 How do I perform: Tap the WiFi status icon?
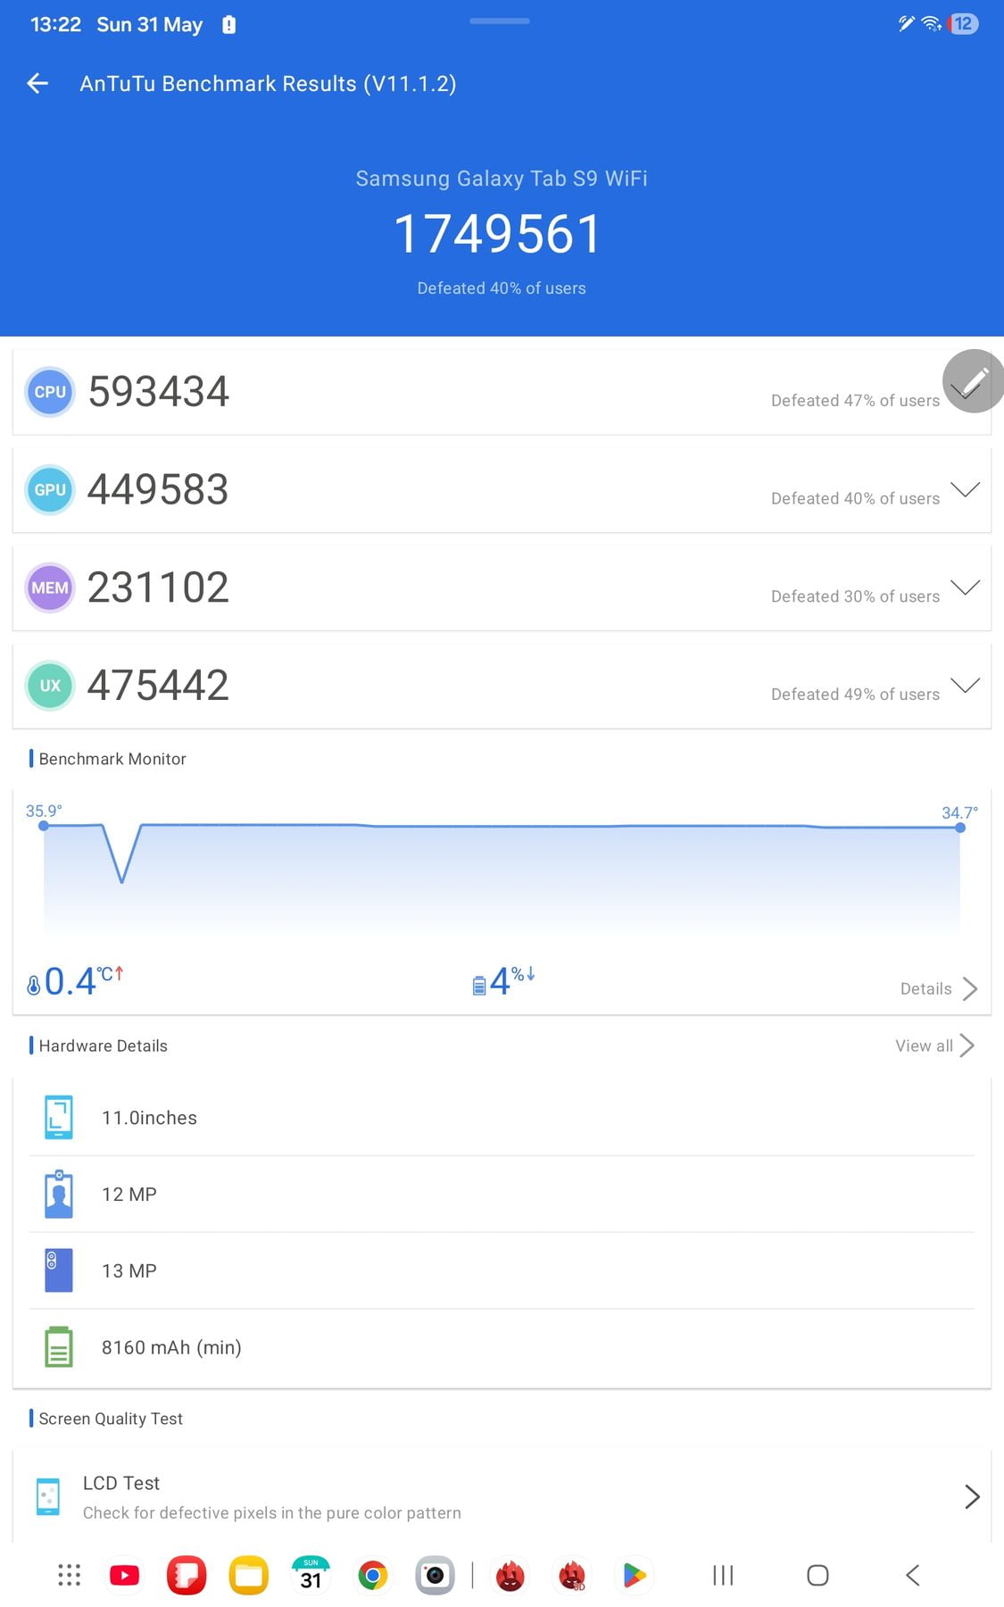(x=932, y=24)
